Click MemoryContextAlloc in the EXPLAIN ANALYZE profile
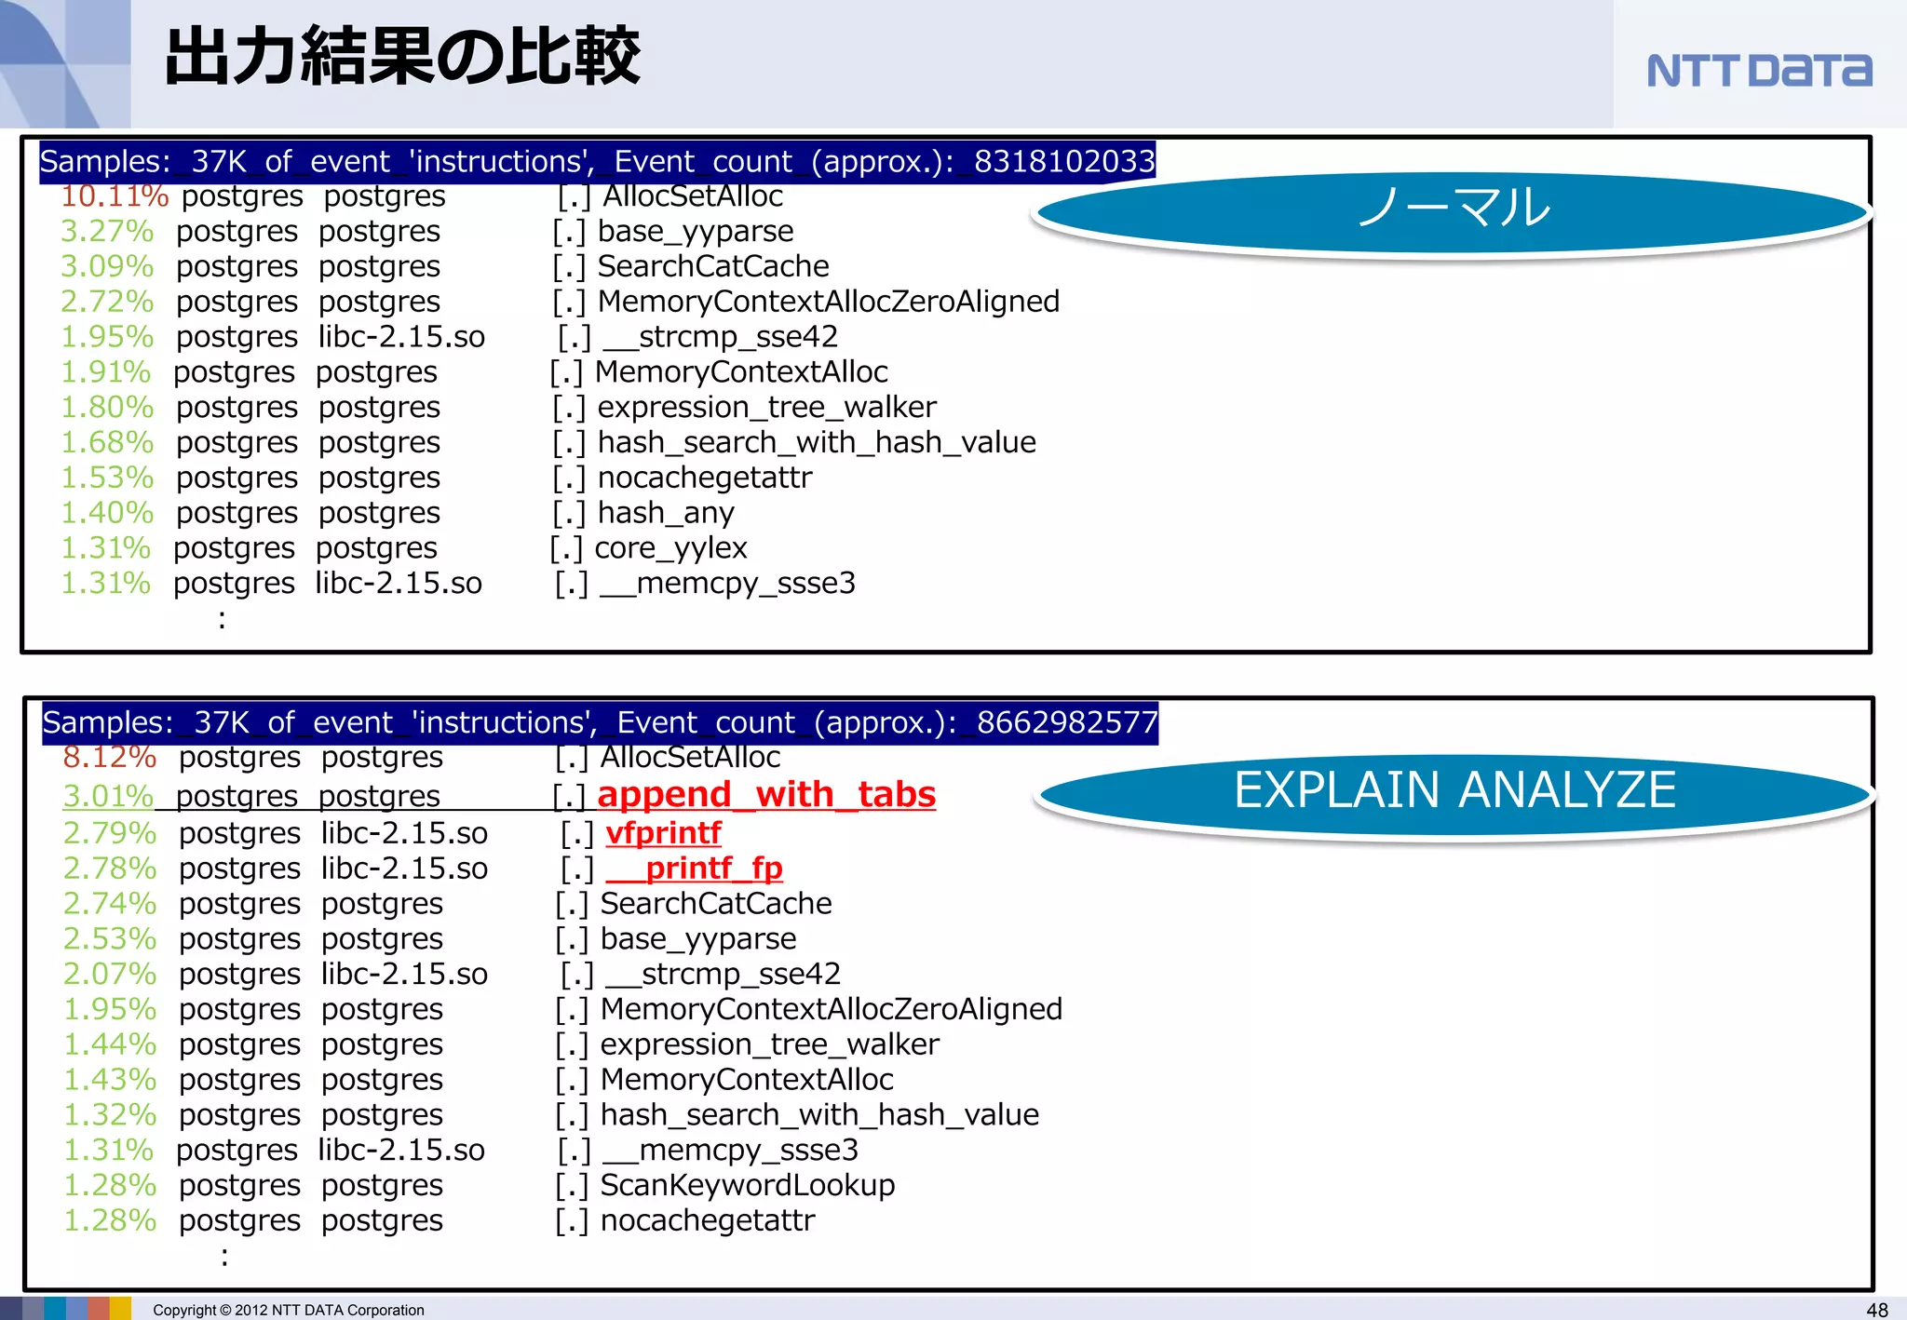1907x1320 pixels. tap(747, 1080)
